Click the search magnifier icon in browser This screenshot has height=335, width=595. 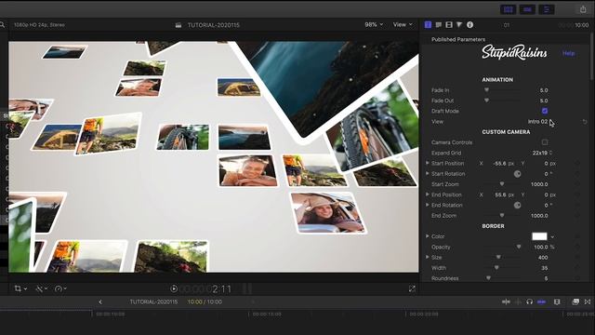(2, 25)
